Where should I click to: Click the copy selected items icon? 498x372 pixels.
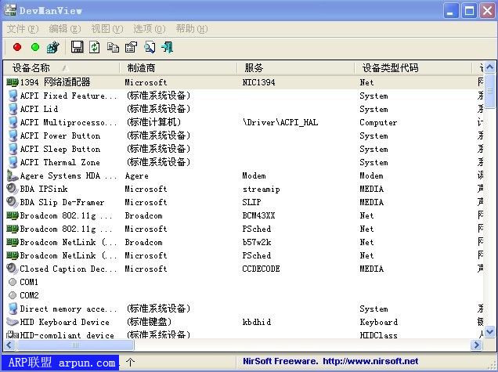113,48
